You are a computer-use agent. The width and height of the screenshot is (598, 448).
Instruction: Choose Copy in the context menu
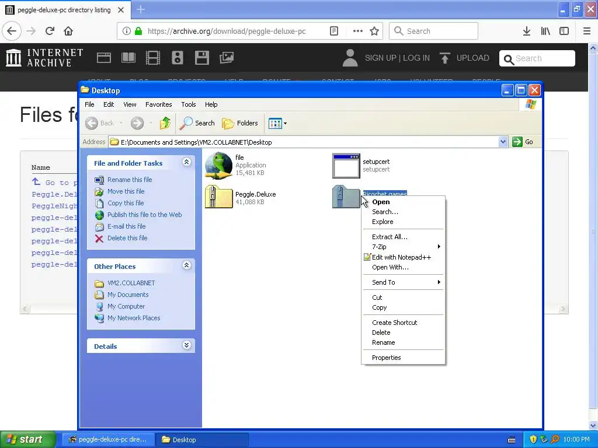point(403,307)
